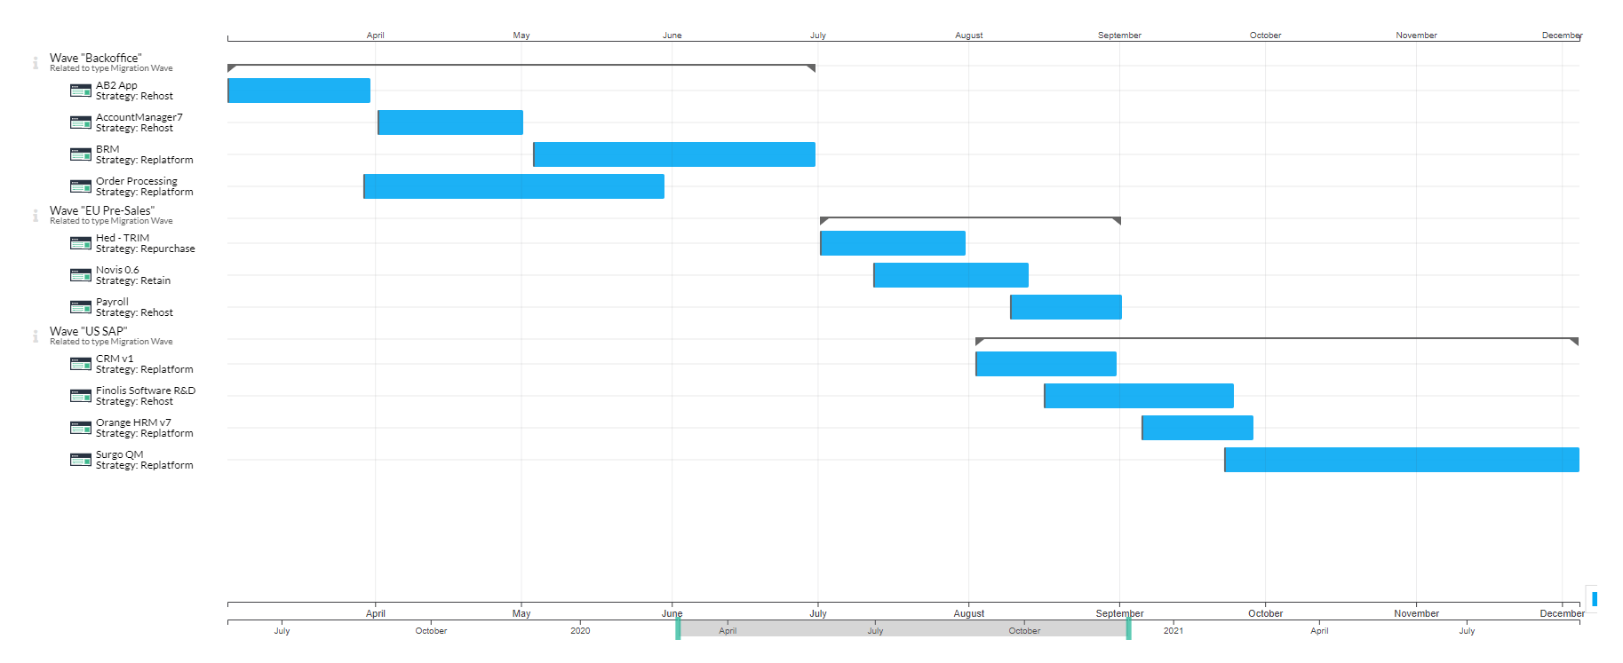This screenshot has height=663, width=1623.
Task: Click the Surgo QM application icon
Action: pyautogui.click(x=81, y=460)
